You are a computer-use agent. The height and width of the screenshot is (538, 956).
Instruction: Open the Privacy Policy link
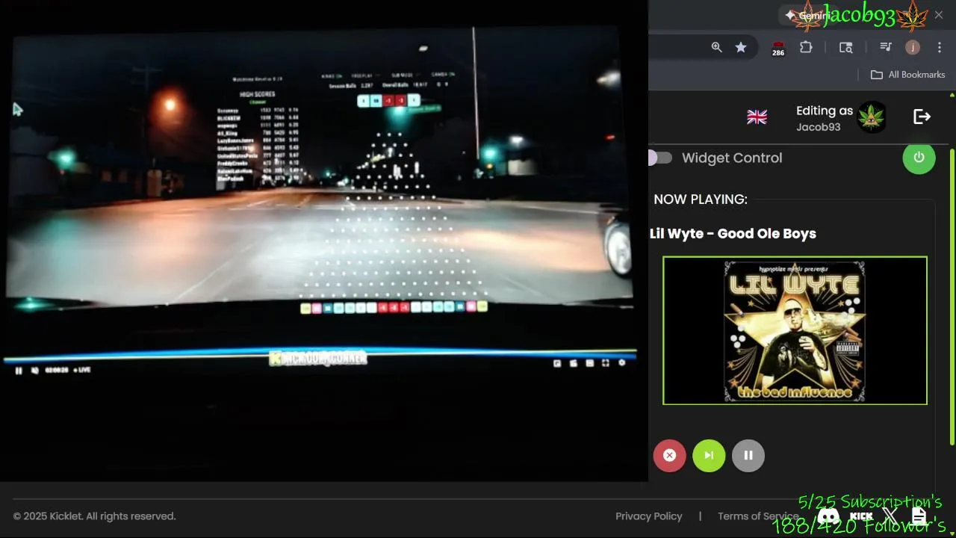point(649,516)
